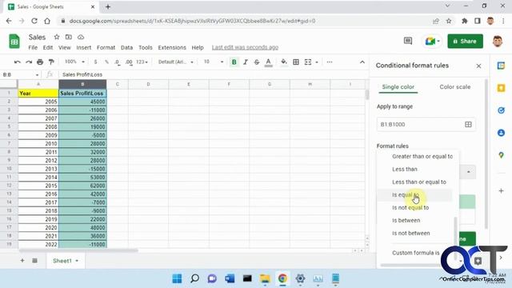Screen dimensions: 512x288
Task: Open the Insert menu
Action: (x=83, y=47)
